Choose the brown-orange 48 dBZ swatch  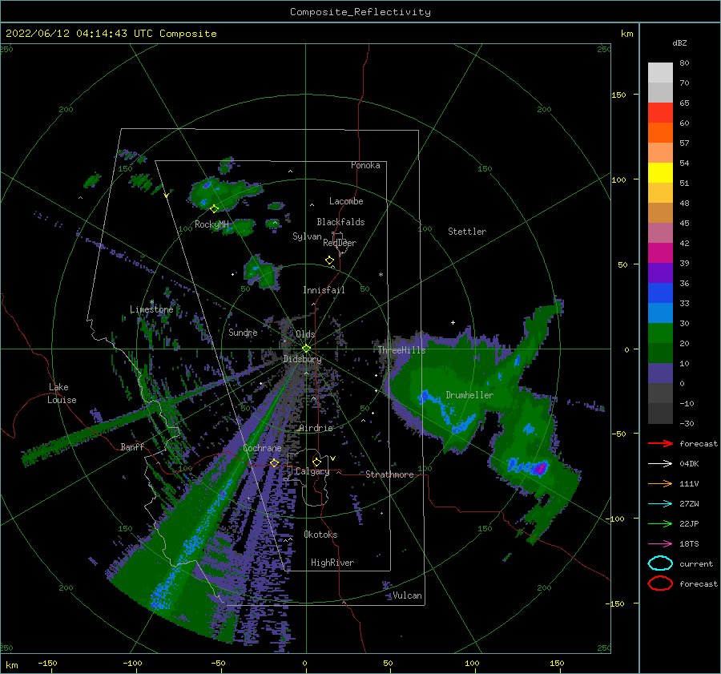tap(660, 212)
